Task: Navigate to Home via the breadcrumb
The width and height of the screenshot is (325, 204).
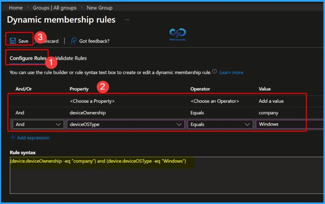Action: 16,8
